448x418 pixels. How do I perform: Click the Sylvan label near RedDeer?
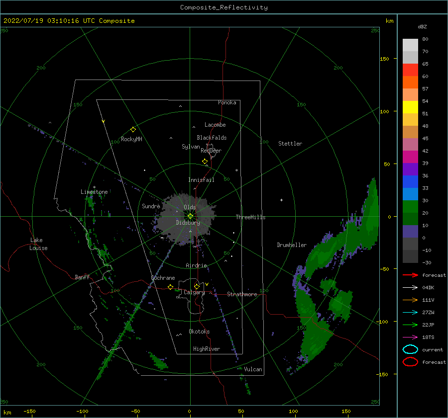pyautogui.click(x=191, y=147)
